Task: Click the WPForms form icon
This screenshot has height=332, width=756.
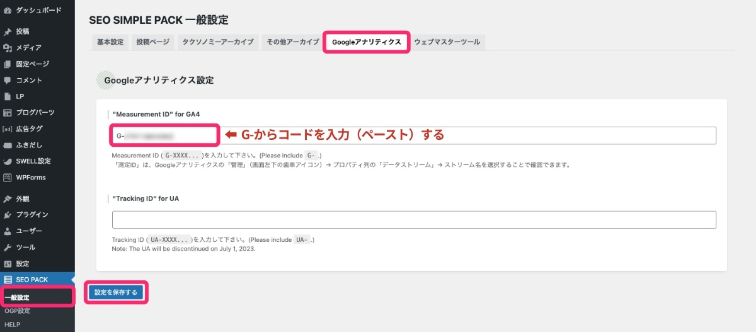Action: pyautogui.click(x=8, y=178)
